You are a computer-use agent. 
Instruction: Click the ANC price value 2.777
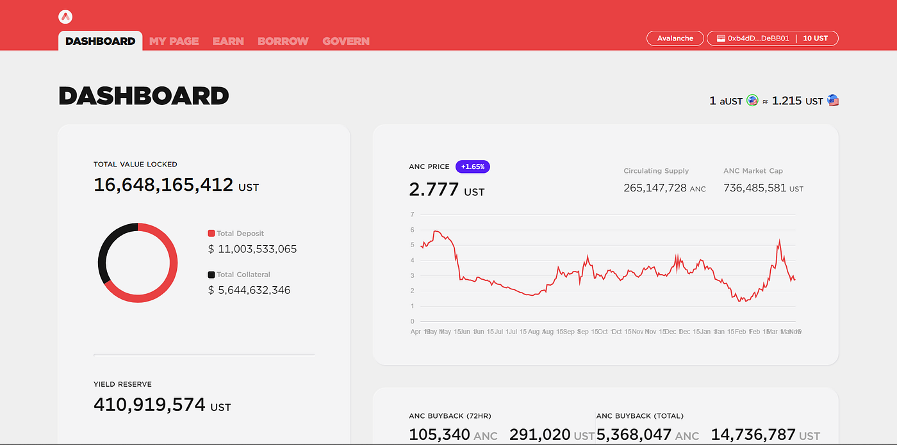tap(434, 190)
